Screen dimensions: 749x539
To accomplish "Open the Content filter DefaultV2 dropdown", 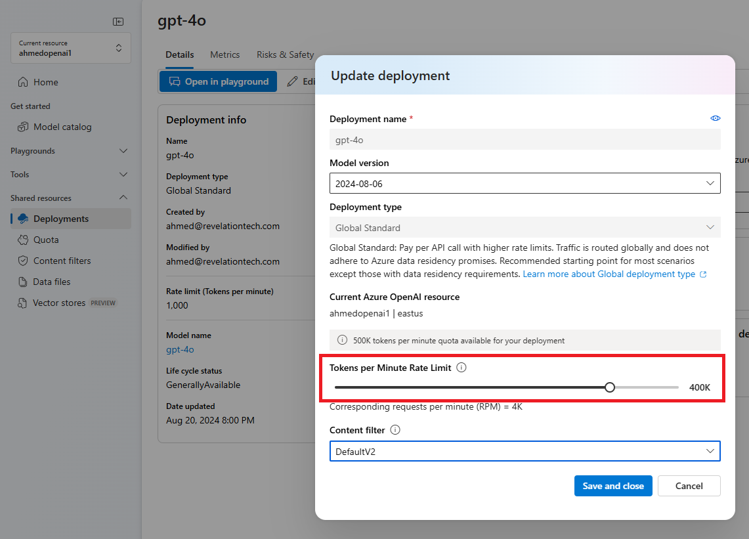I will [524, 451].
